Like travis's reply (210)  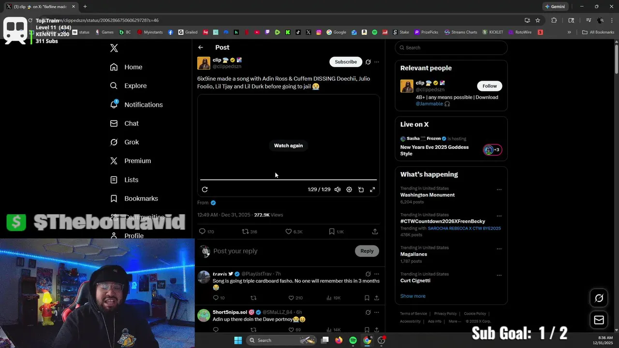pyautogui.click(x=295, y=298)
